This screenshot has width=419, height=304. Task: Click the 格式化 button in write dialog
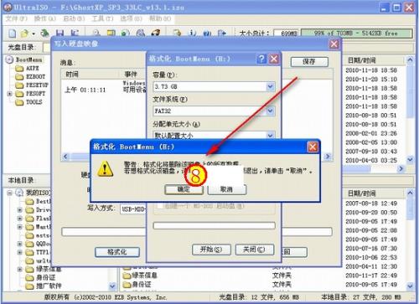tap(117, 252)
